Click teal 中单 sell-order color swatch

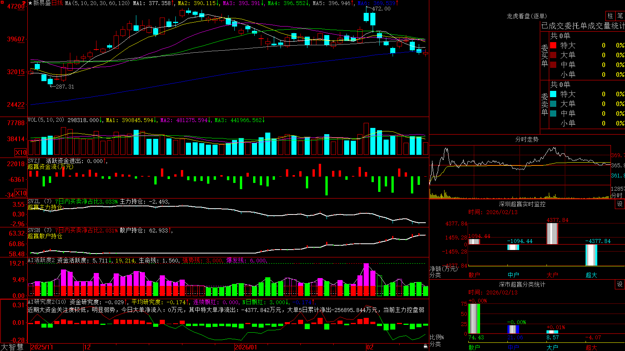click(553, 113)
